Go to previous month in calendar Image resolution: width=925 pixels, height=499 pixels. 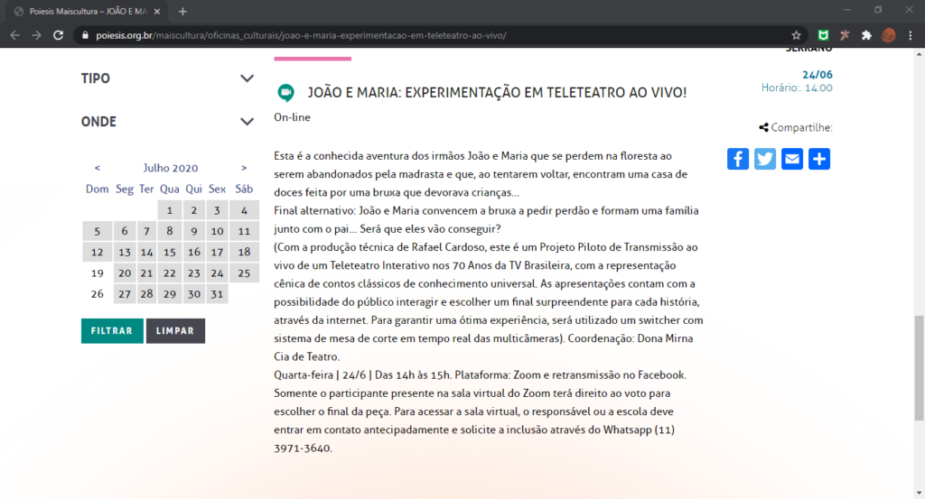[x=98, y=168]
